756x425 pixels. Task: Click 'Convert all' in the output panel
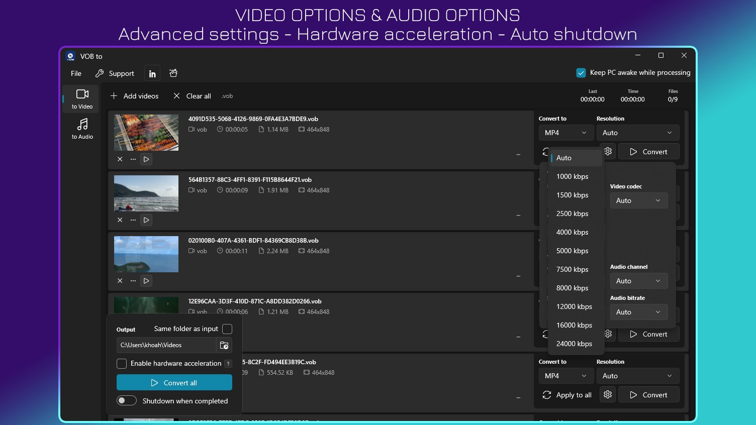tap(174, 382)
